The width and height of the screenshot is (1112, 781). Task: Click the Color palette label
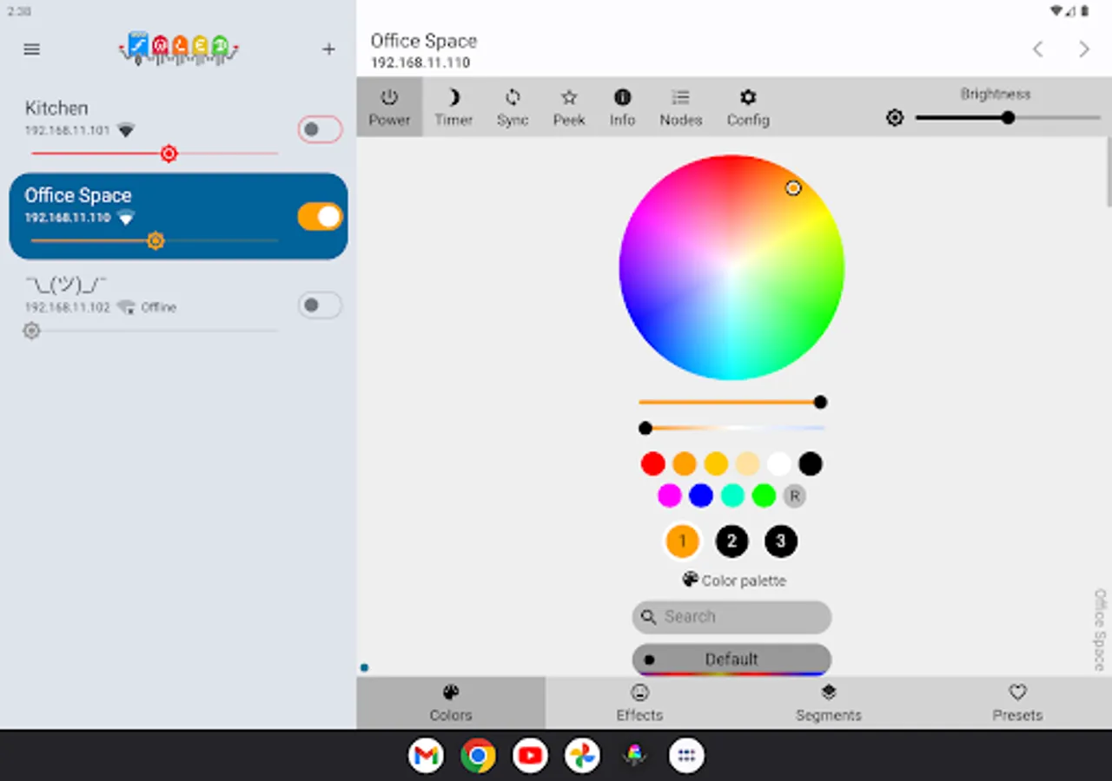[x=734, y=581]
